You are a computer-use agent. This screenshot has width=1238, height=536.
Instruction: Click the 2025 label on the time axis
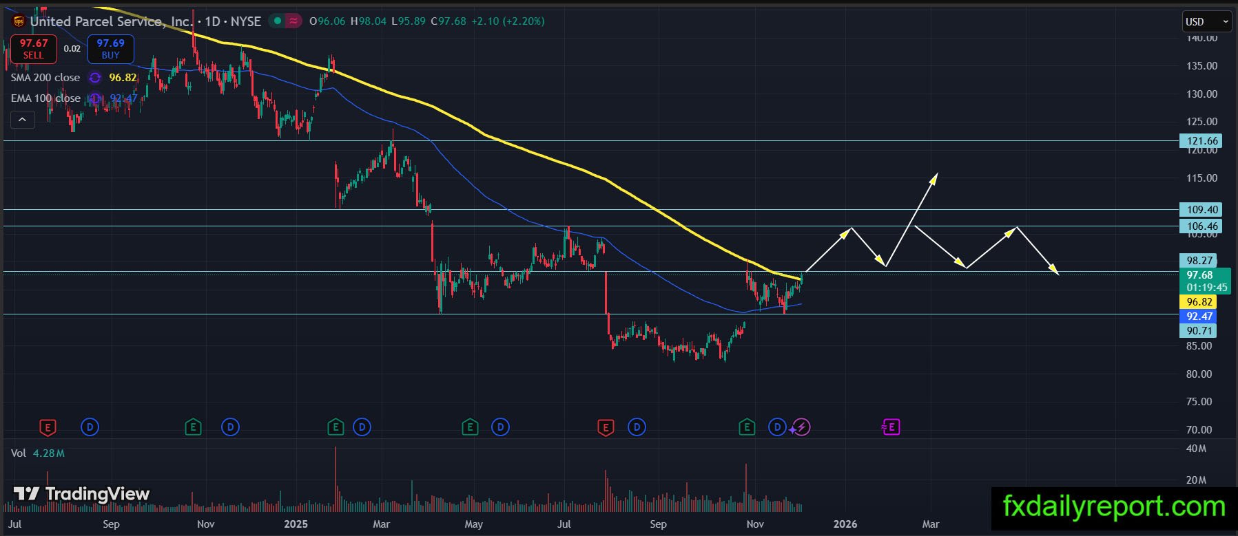(x=296, y=524)
